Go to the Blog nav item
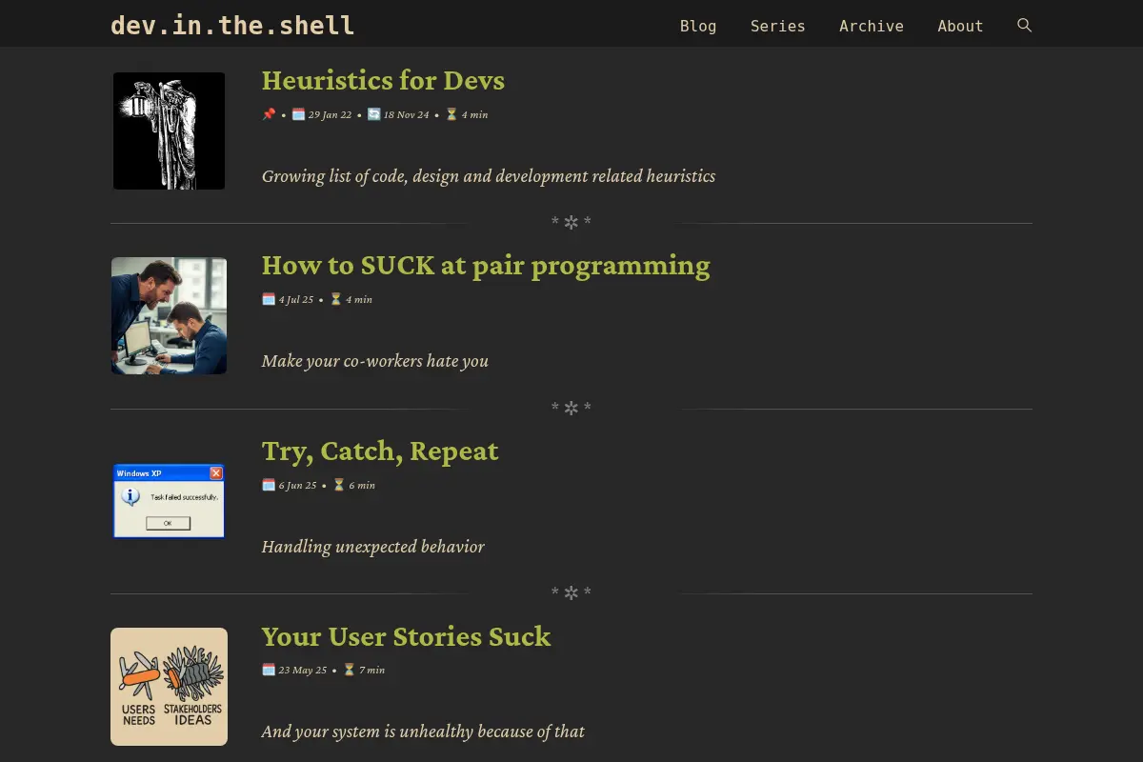This screenshot has width=1143, height=762. tap(698, 26)
